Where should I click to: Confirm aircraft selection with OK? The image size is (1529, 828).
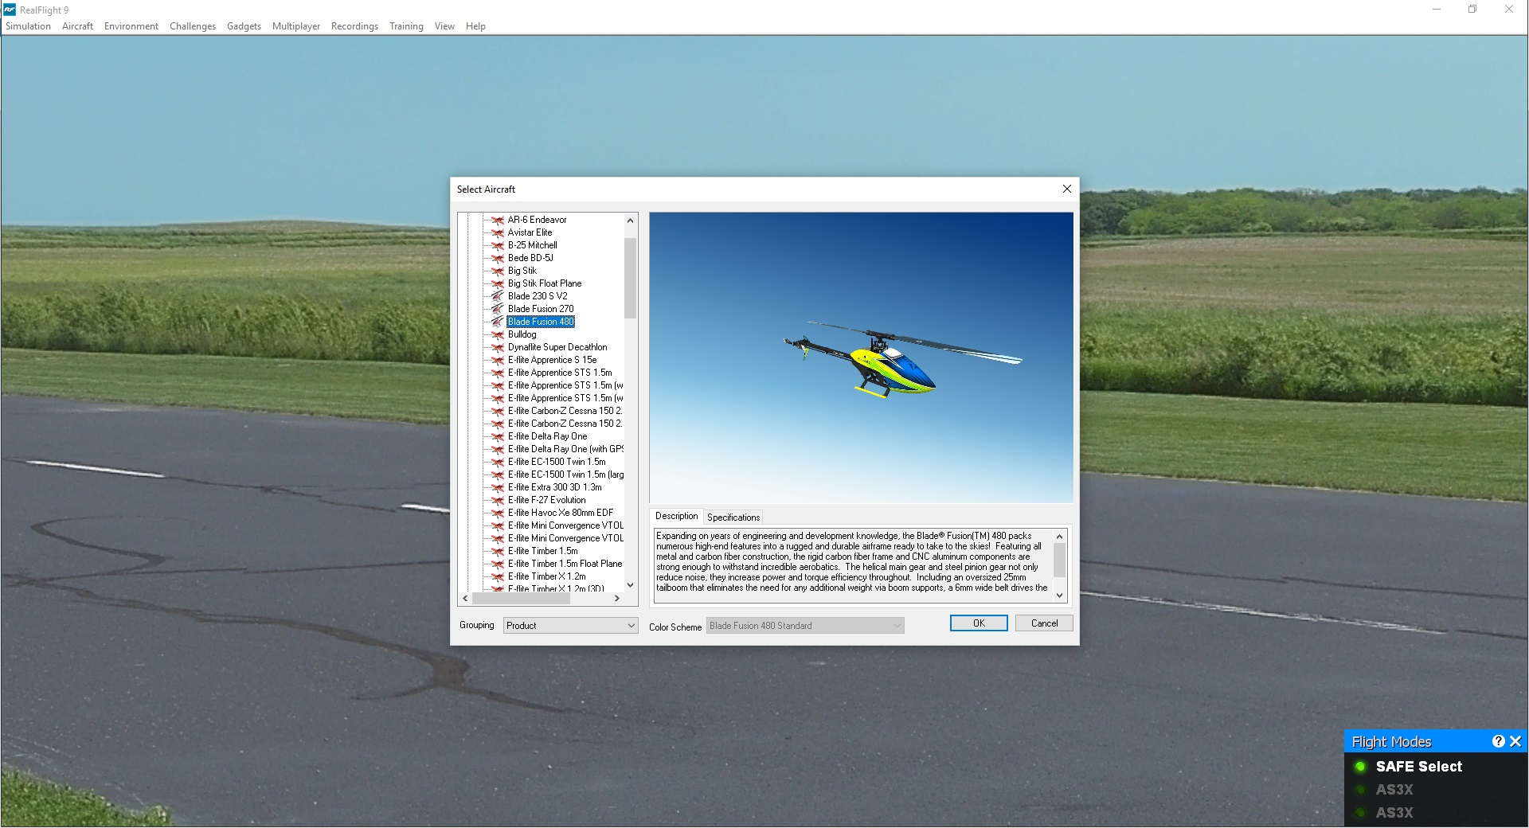click(979, 623)
